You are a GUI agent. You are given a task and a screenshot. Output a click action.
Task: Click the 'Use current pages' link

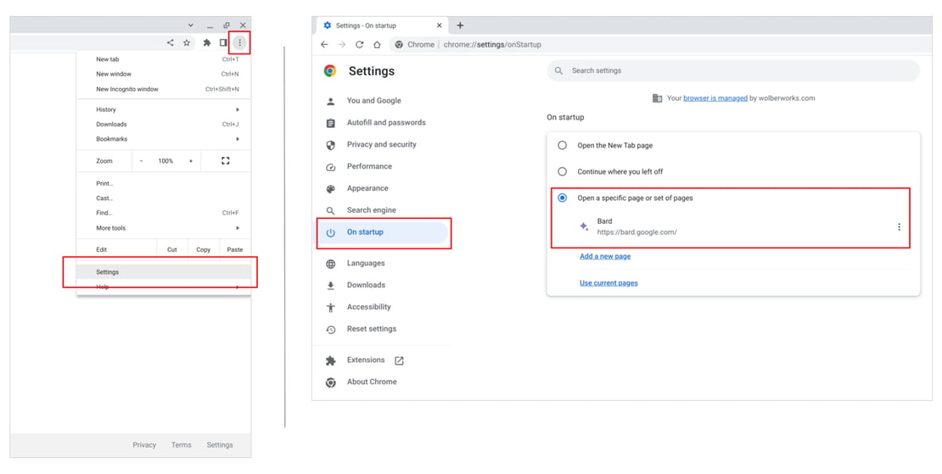608,283
